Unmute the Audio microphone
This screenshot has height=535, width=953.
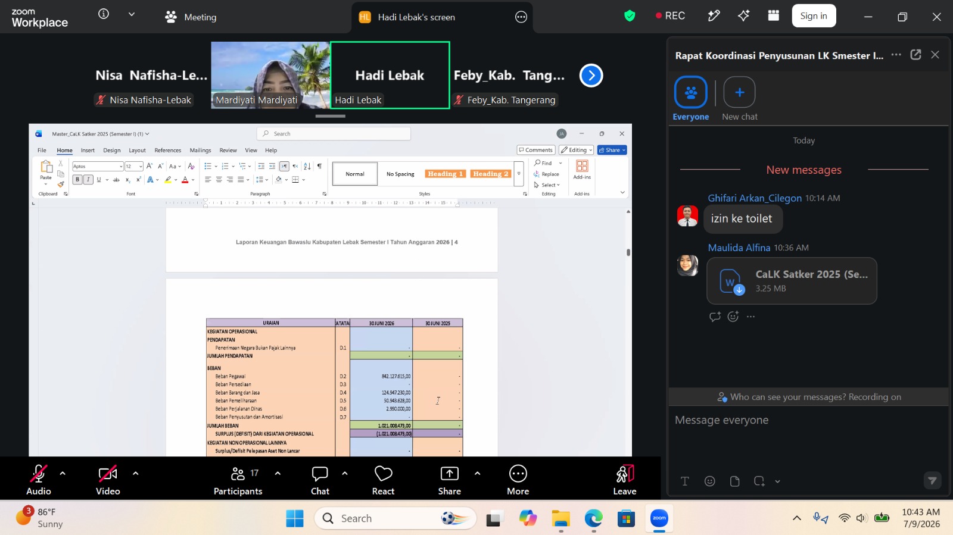click(x=39, y=480)
